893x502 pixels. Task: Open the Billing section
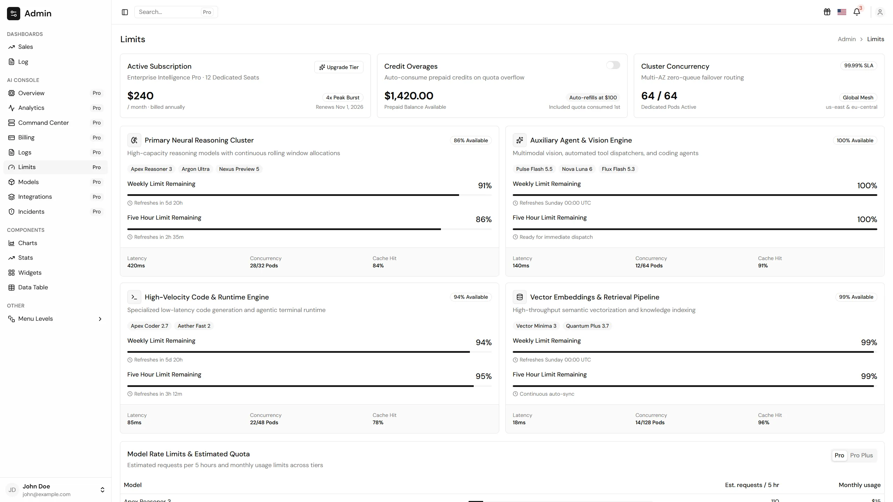coord(55,138)
